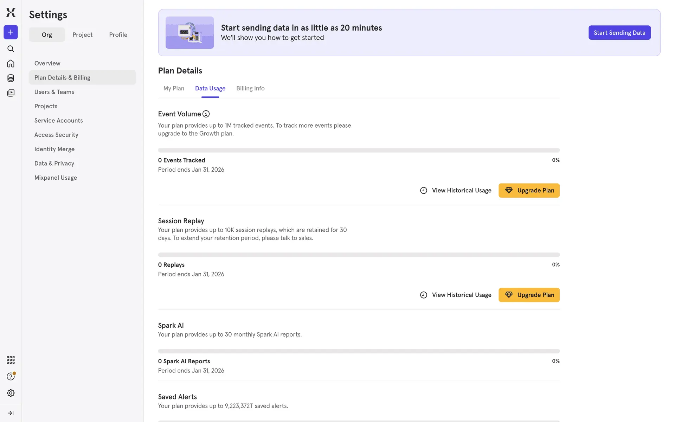The height and width of the screenshot is (422, 675).
Task: Click the Event Volume info icon
Action: pyautogui.click(x=206, y=114)
